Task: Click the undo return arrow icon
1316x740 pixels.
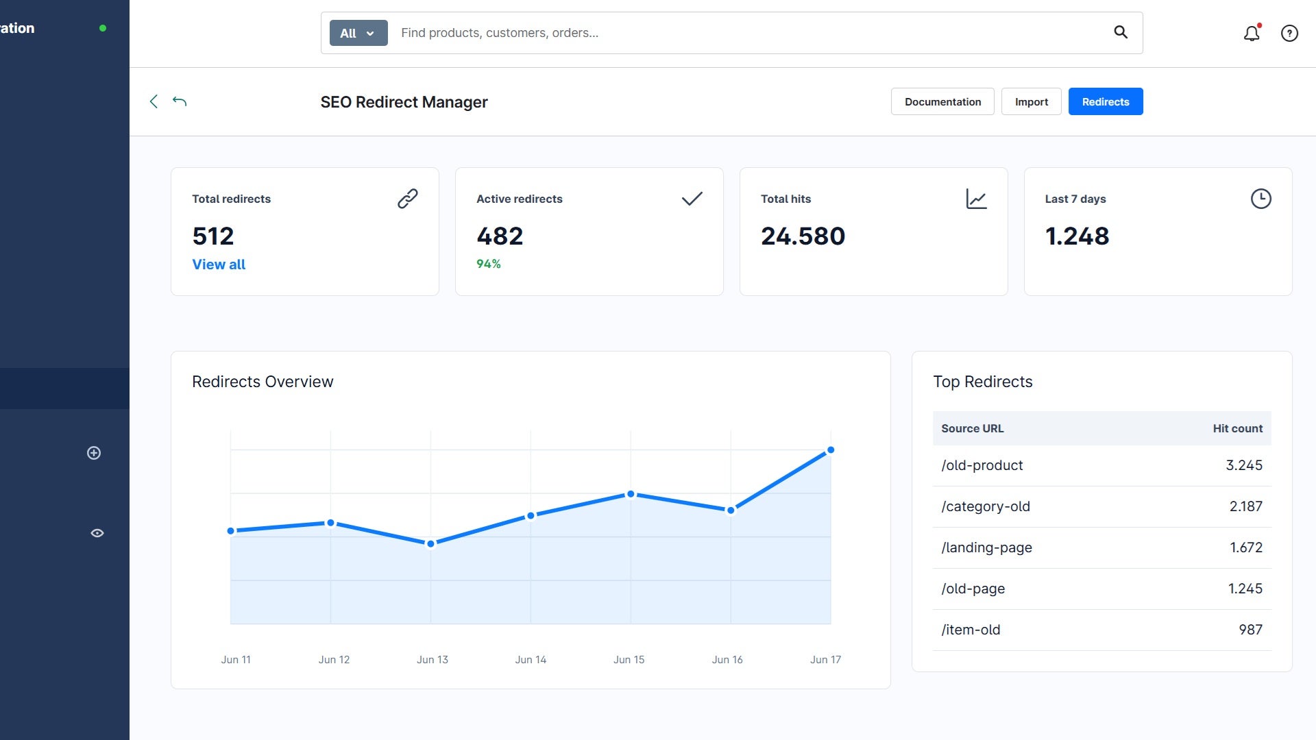Action: [180, 101]
